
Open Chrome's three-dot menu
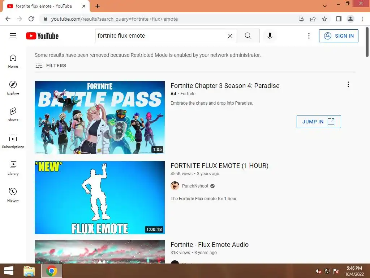click(x=362, y=19)
